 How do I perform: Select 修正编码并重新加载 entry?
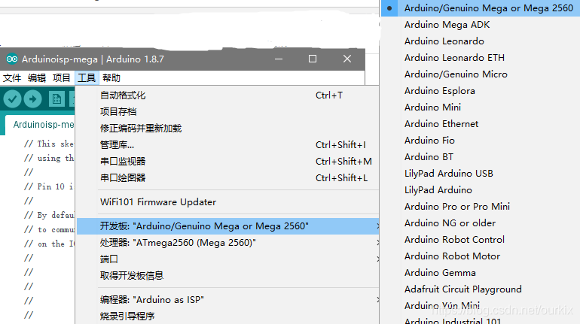(227, 129)
